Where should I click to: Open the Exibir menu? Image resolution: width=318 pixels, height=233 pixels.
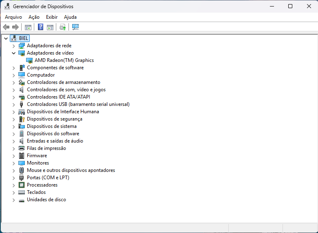point(52,17)
